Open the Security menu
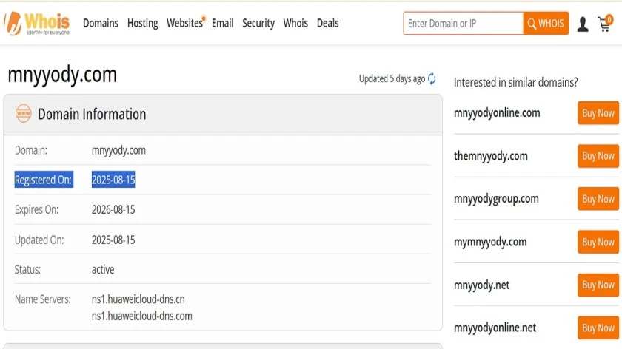This screenshot has width=622, height=349. click(x=258, y=24)
